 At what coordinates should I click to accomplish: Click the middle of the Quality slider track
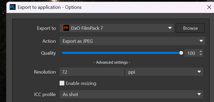tap(122, 53)
